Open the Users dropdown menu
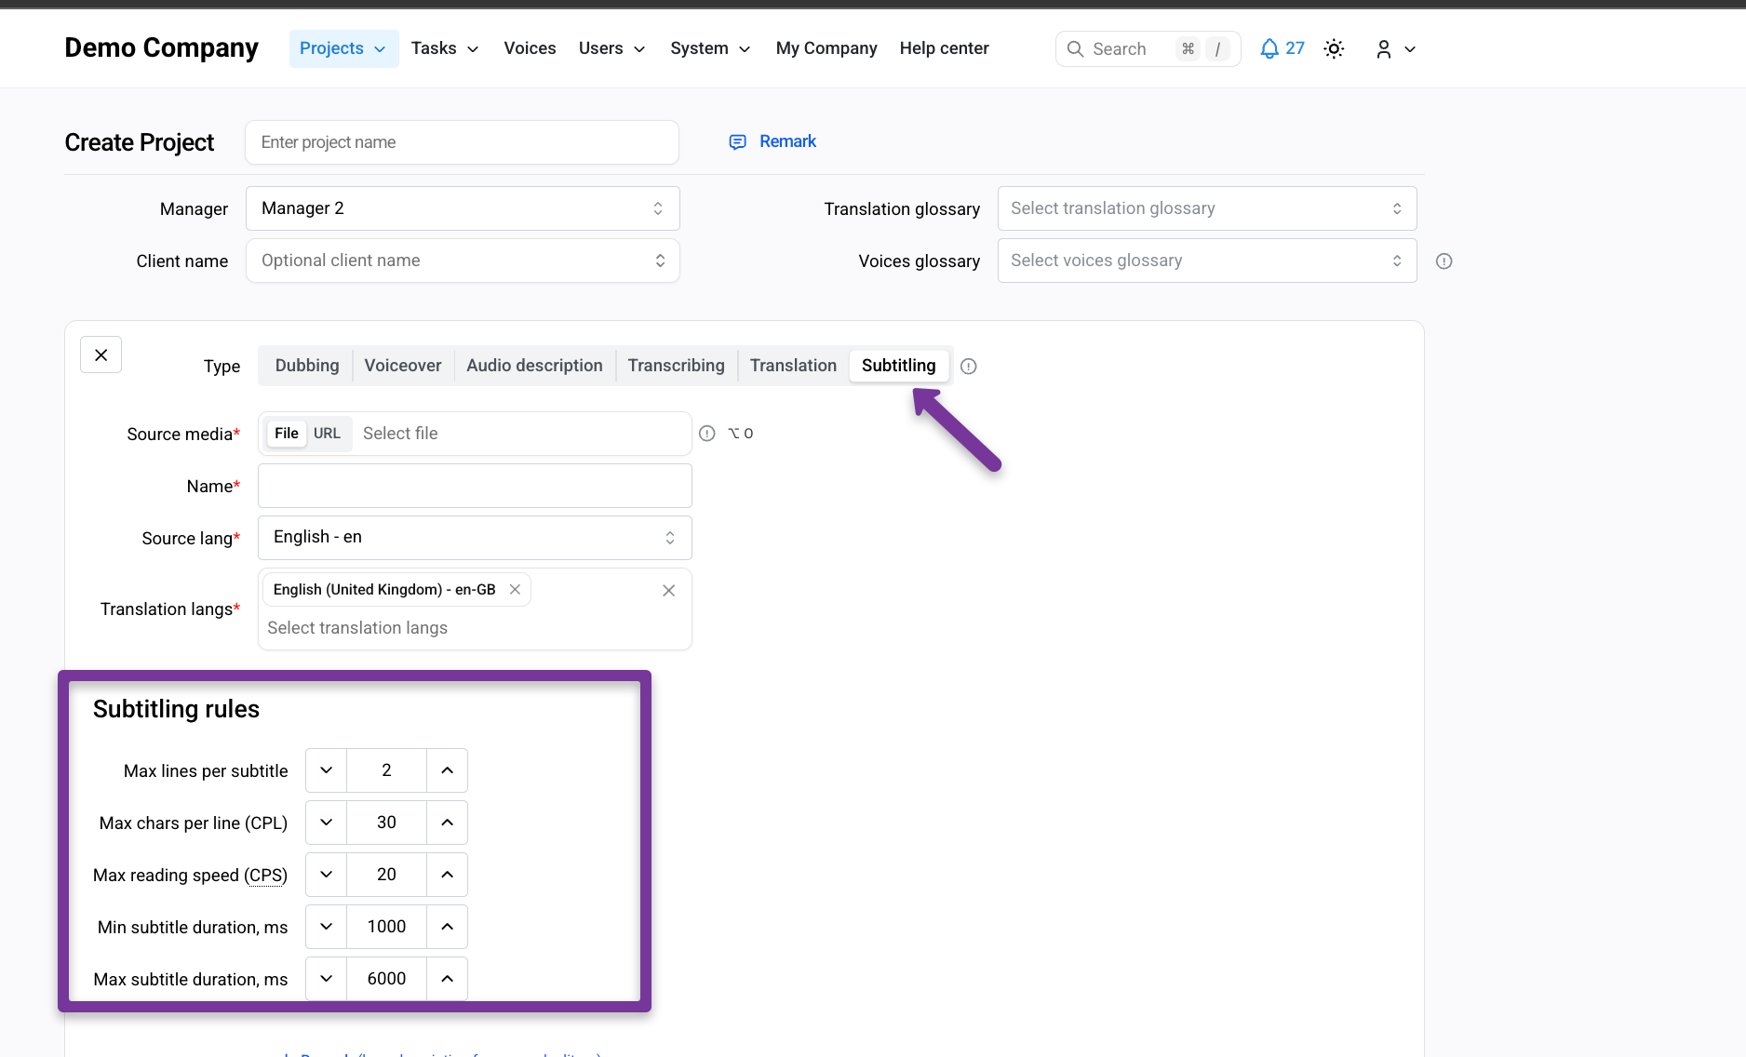The image size is (1746, 1057). click(611, 48)
